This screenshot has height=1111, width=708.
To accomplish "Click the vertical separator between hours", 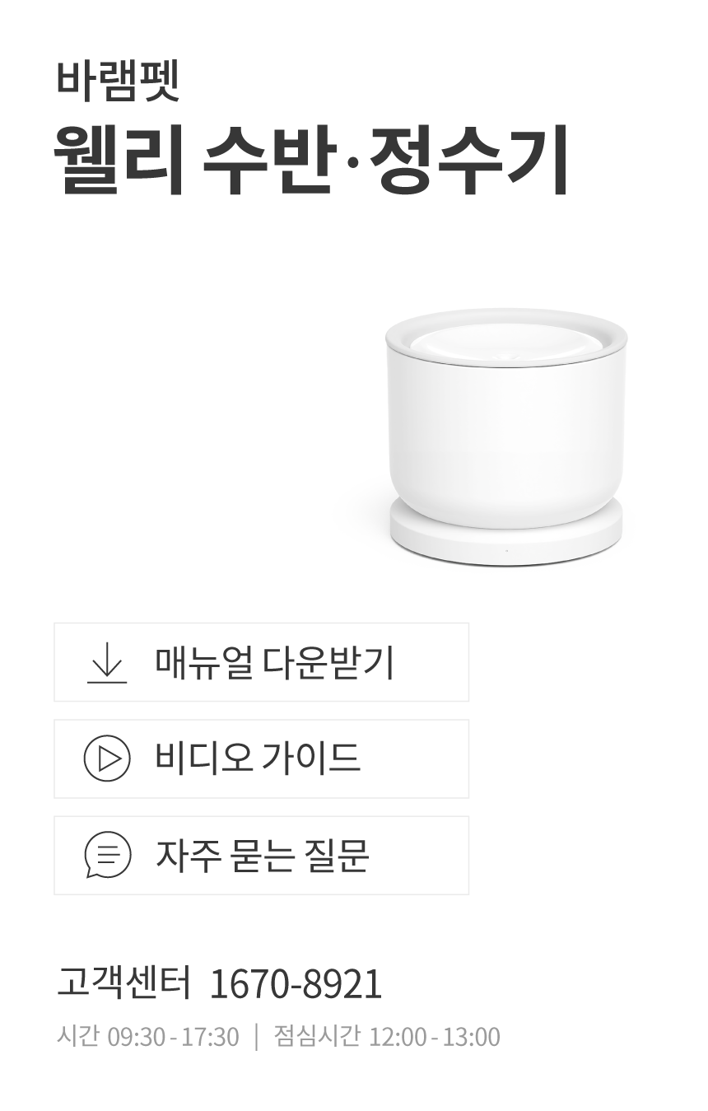I will 256,1037.
